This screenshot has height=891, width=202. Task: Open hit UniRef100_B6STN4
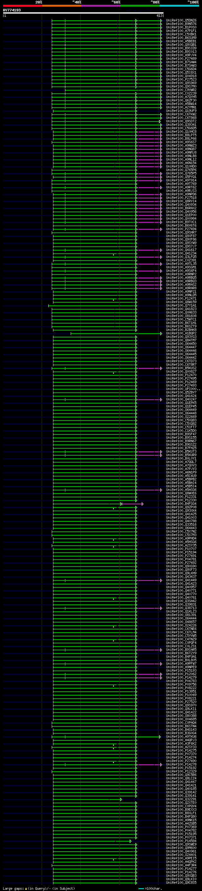181,726
